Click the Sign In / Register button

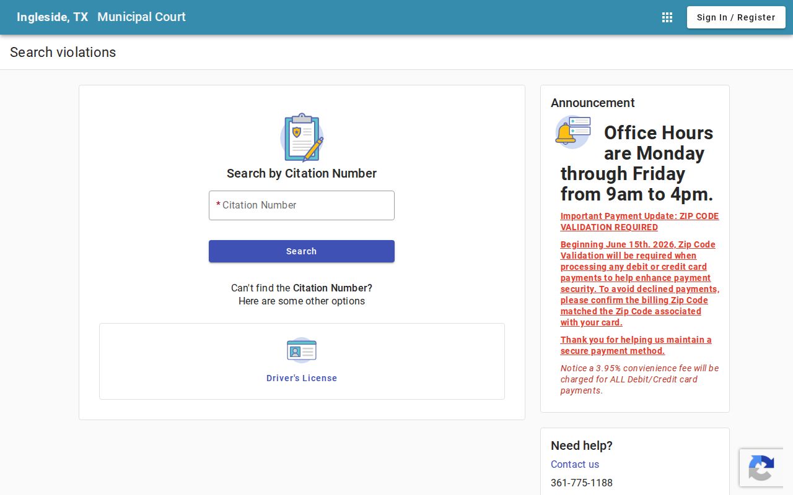coord(736,17)
